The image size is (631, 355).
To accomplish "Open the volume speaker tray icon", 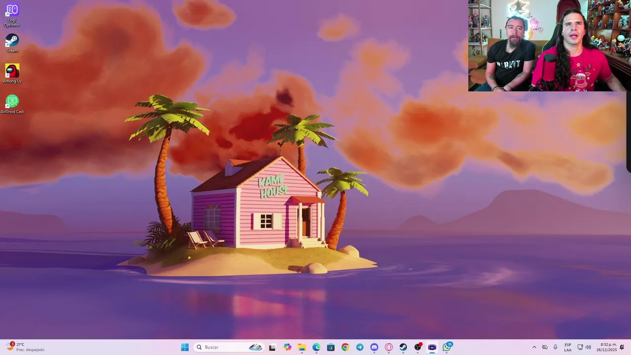I will pos(588,347).
